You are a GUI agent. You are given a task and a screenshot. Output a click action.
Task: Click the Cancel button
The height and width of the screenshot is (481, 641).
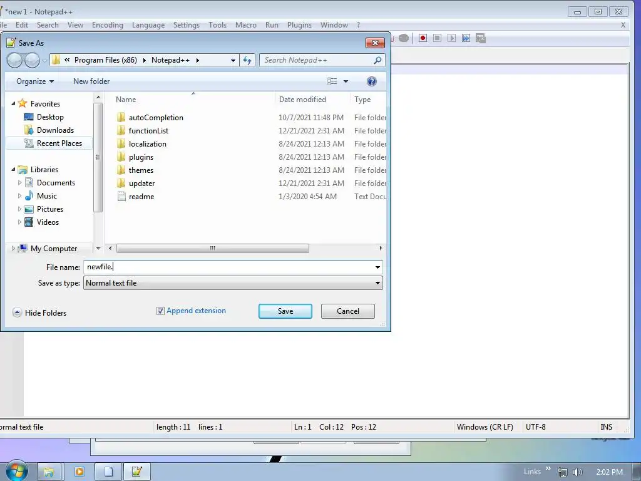click(x=348, y=311)
